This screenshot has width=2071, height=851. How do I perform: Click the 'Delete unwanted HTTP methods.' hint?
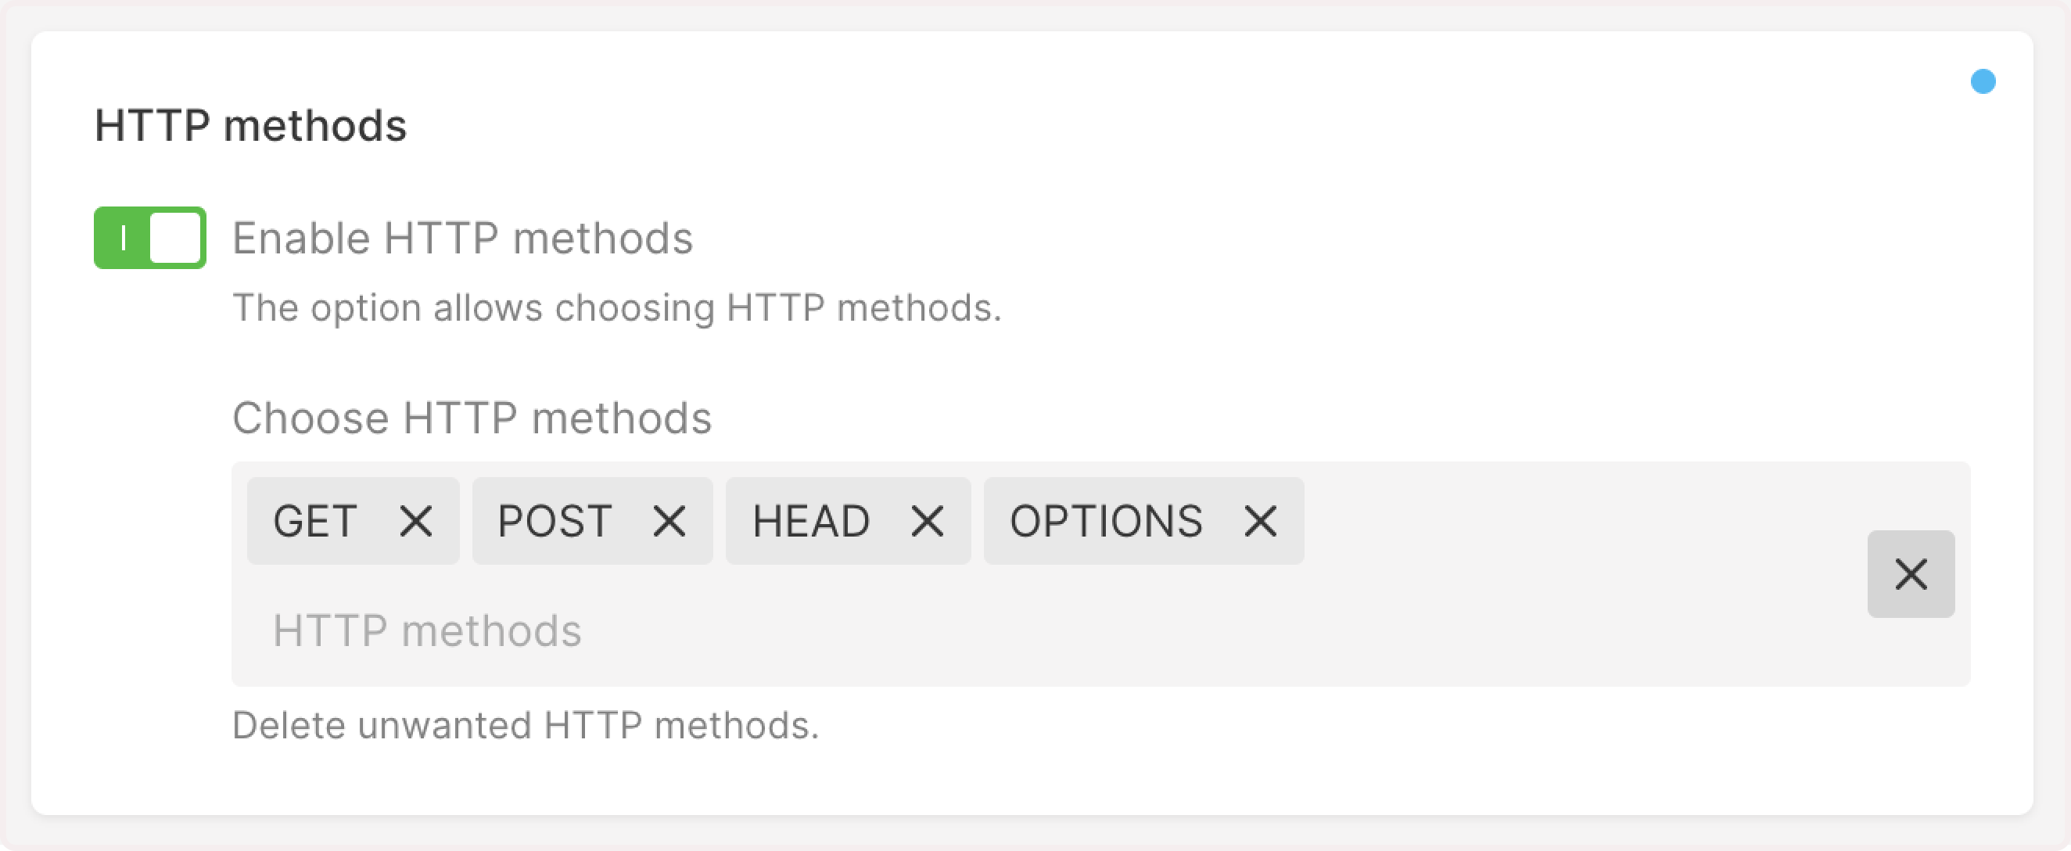tap(525, 726)
